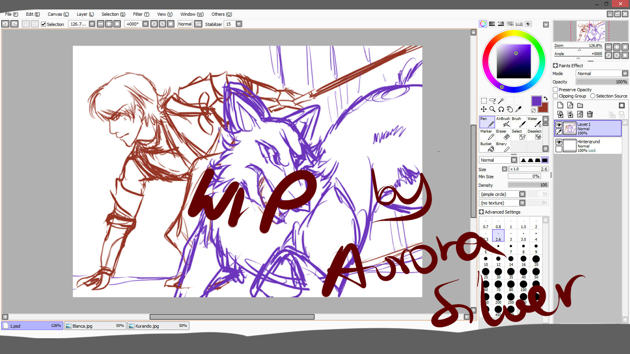
Task: Pick the Binary pen tool
Action: (503, 147)
